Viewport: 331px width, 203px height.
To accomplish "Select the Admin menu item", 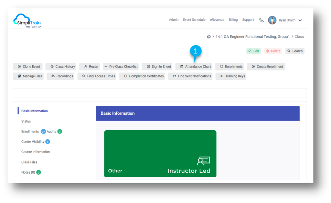I will (x=174, y=20).
